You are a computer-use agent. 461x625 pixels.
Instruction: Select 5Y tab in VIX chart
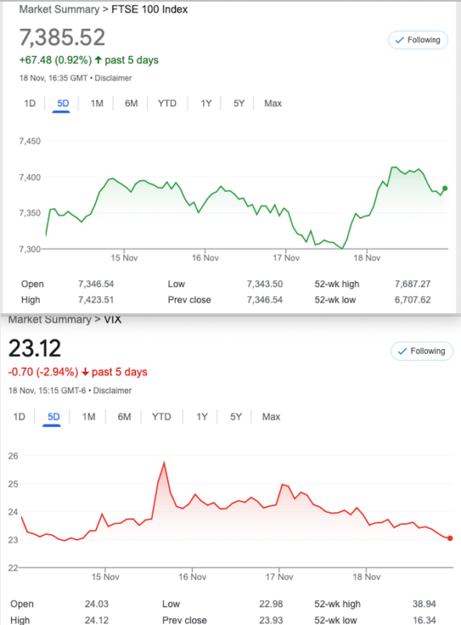coord(236,417)
